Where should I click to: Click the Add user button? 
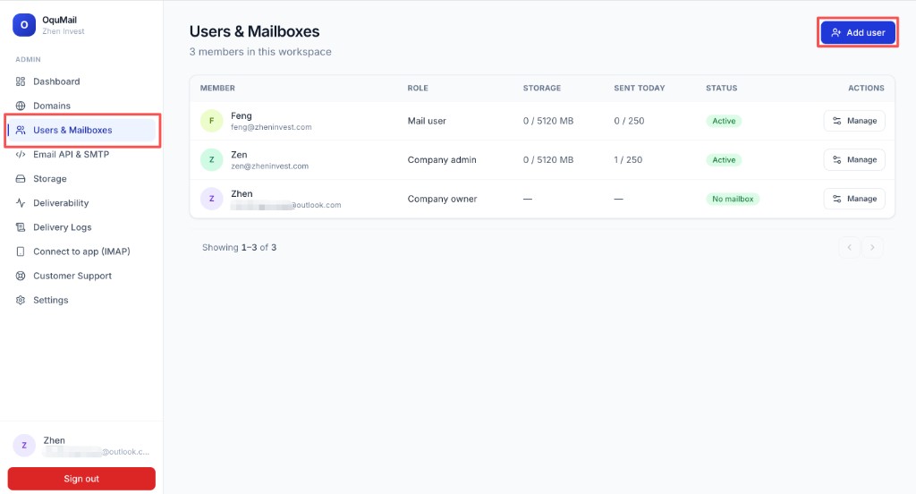tap(858, 33)
